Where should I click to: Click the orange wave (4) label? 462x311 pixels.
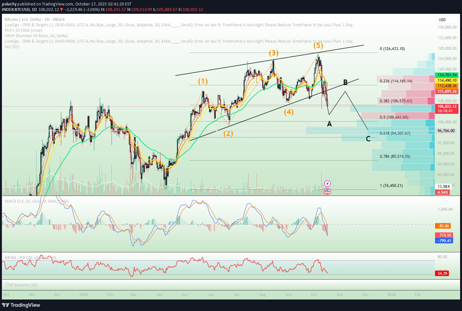click(x=289, y=112)
